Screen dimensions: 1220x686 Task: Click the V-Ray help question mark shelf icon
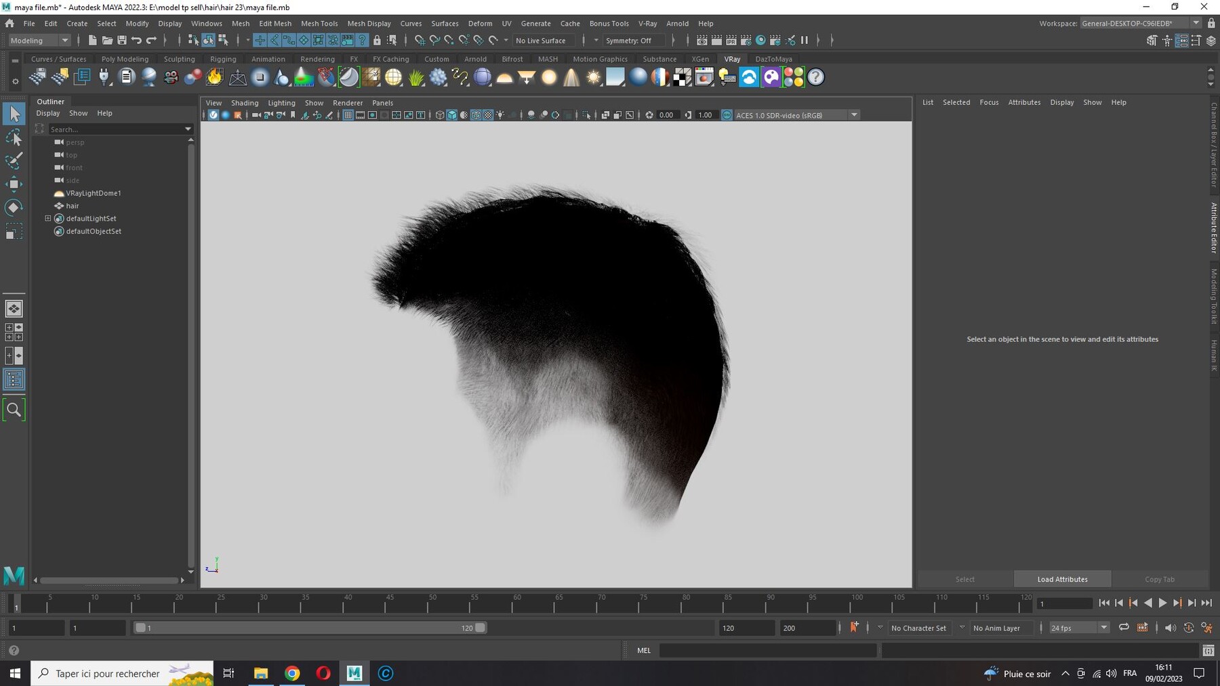coord(816,77)
